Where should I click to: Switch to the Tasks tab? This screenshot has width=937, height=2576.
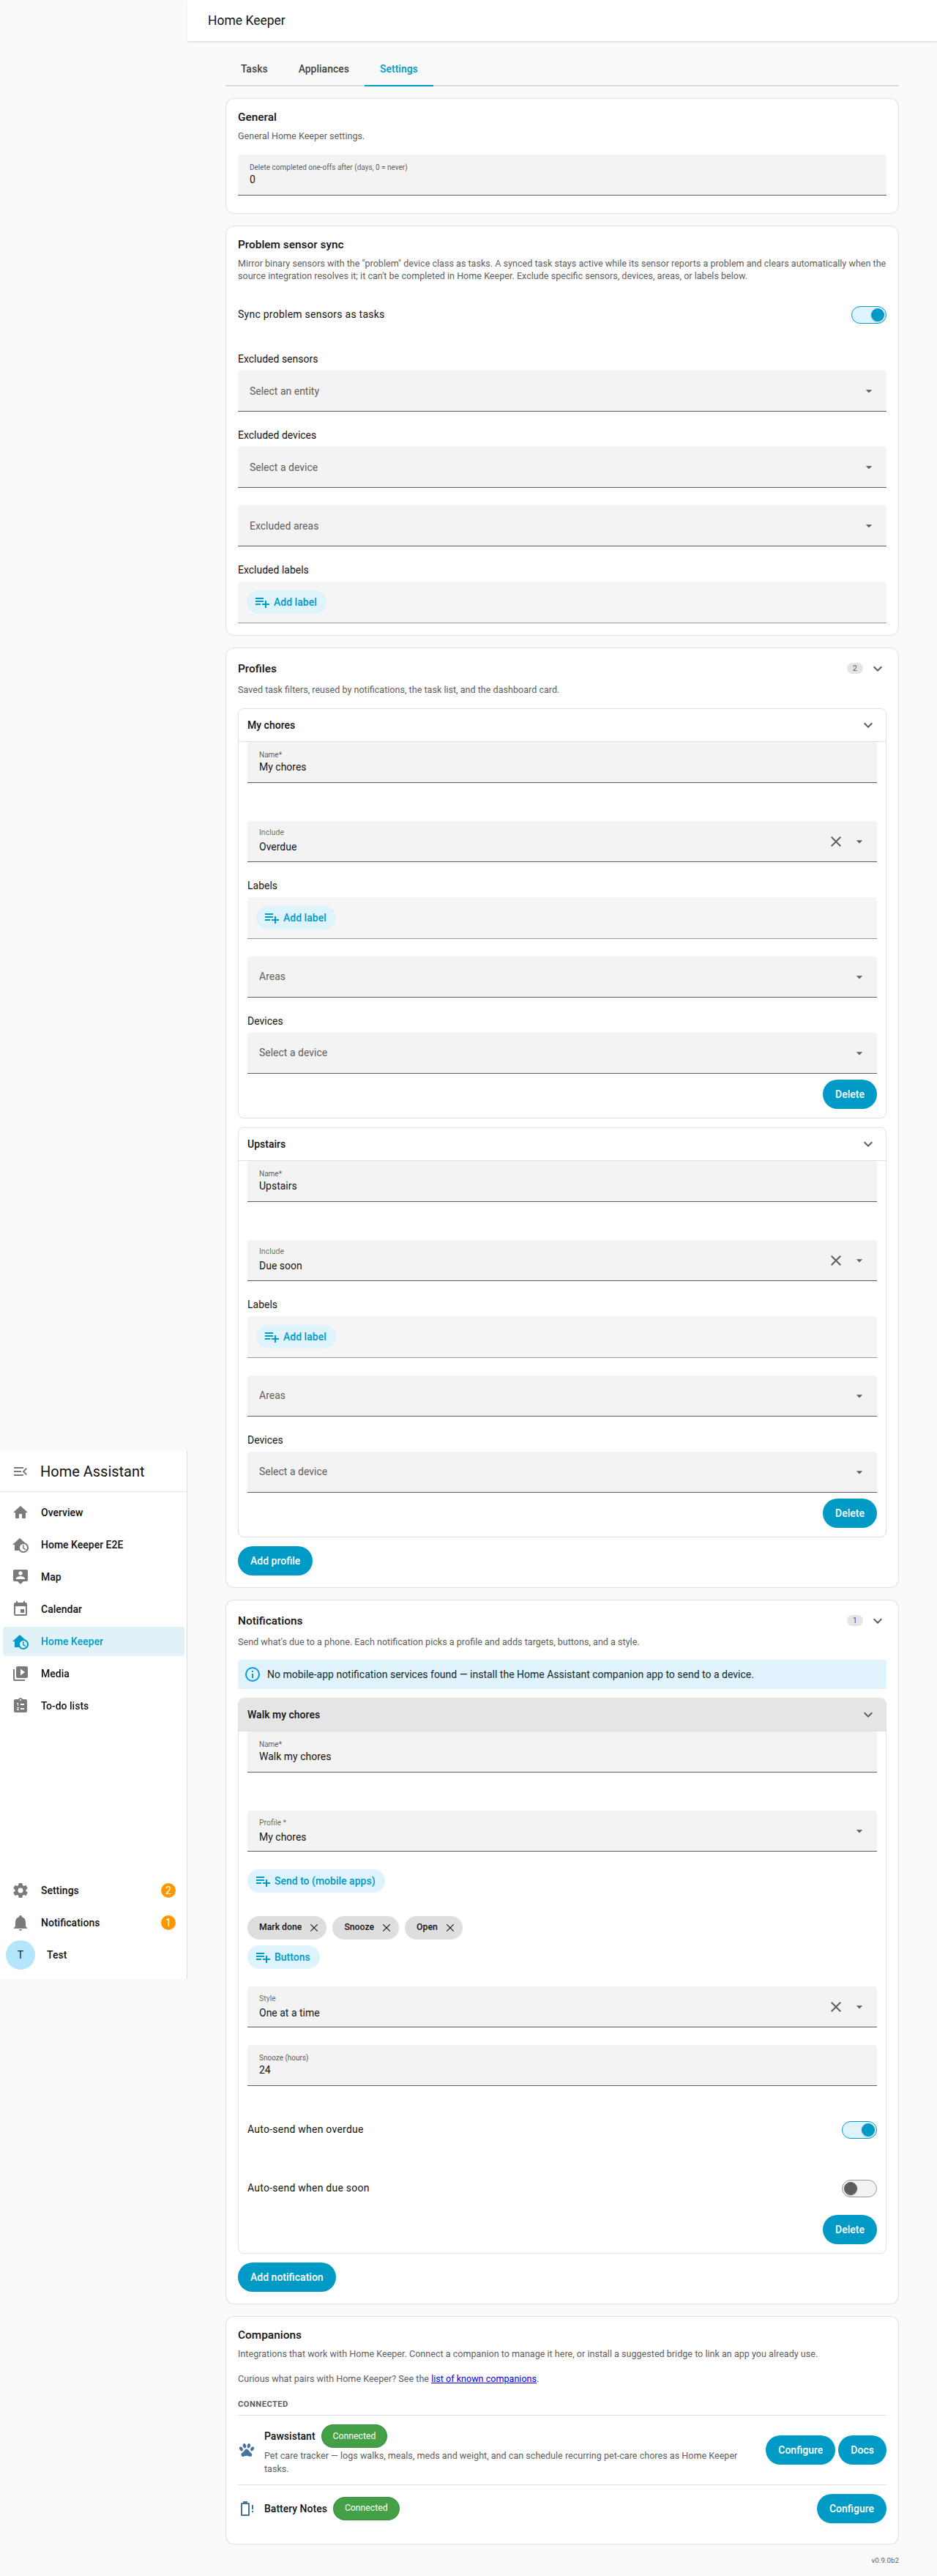click(254, 69)
